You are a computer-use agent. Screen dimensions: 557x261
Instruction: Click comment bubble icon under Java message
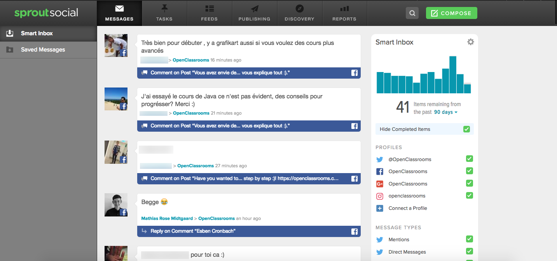[x=145, y=126]
